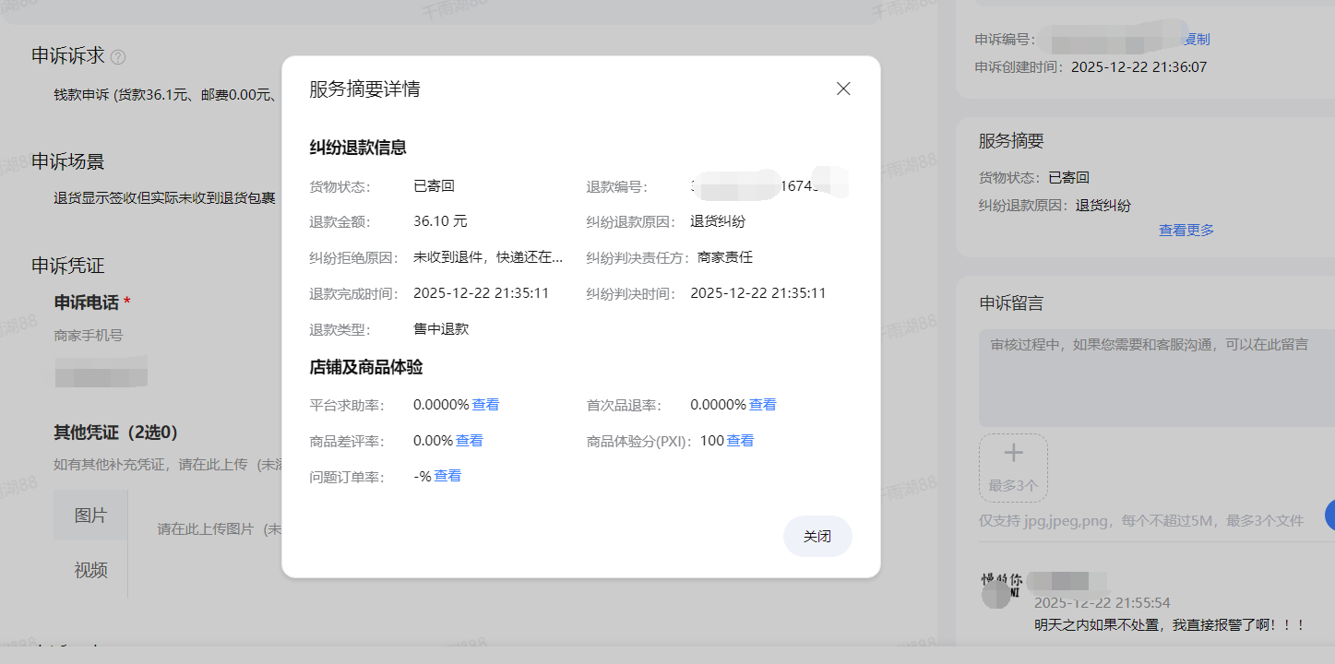The width and height of the screenshot is (1335, 664).
Task: Click the help icon beside 申诉诉求
Action: coord(118,56)
